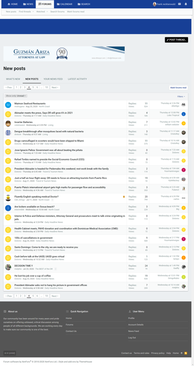Open the Search navigation item
Image resolution: width=194 pixels, height=366 pixels.
point(84,4)
